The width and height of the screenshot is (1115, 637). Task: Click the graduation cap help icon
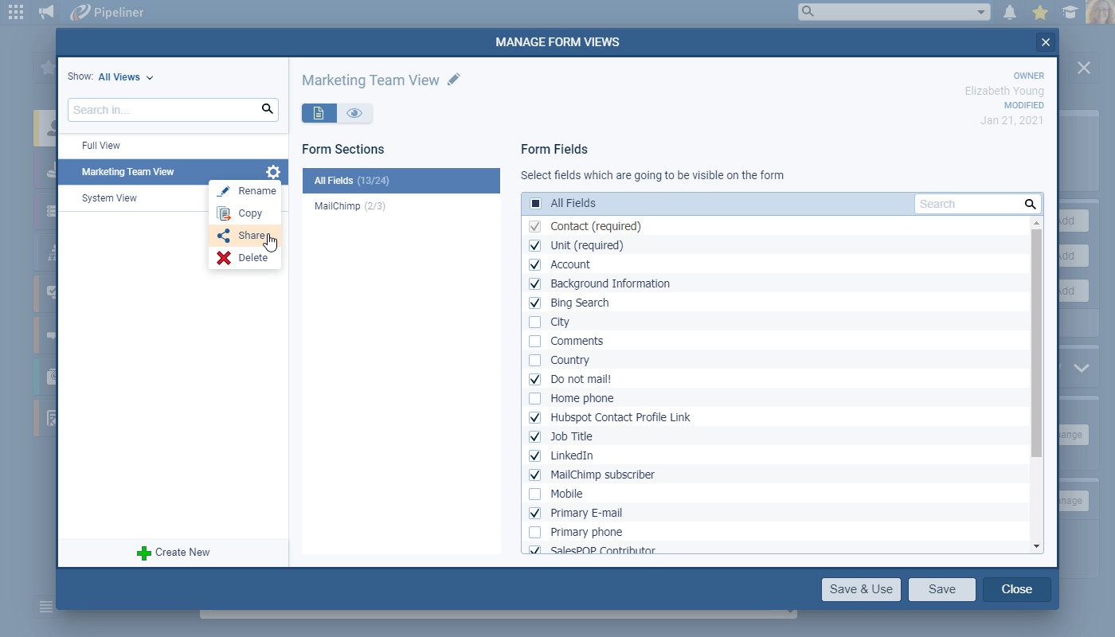point(1070,12)
